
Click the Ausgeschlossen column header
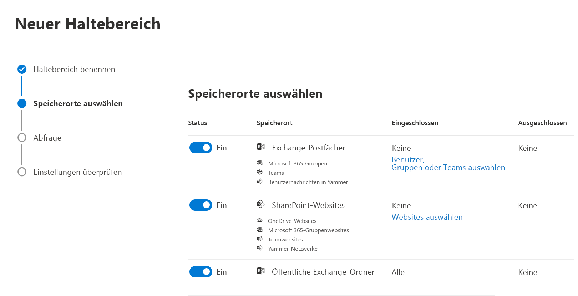point(542,123)
